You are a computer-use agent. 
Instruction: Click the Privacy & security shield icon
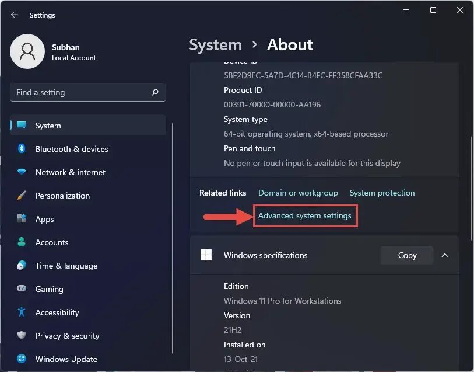pos(22,335)
